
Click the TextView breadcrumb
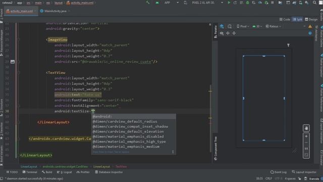[121, 166]
